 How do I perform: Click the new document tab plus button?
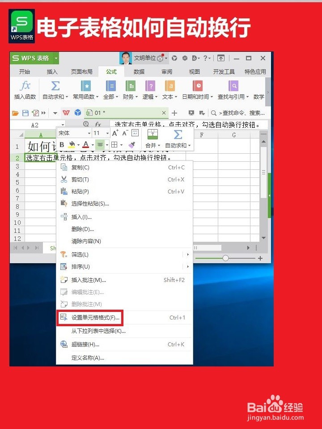tap(174, 113)
